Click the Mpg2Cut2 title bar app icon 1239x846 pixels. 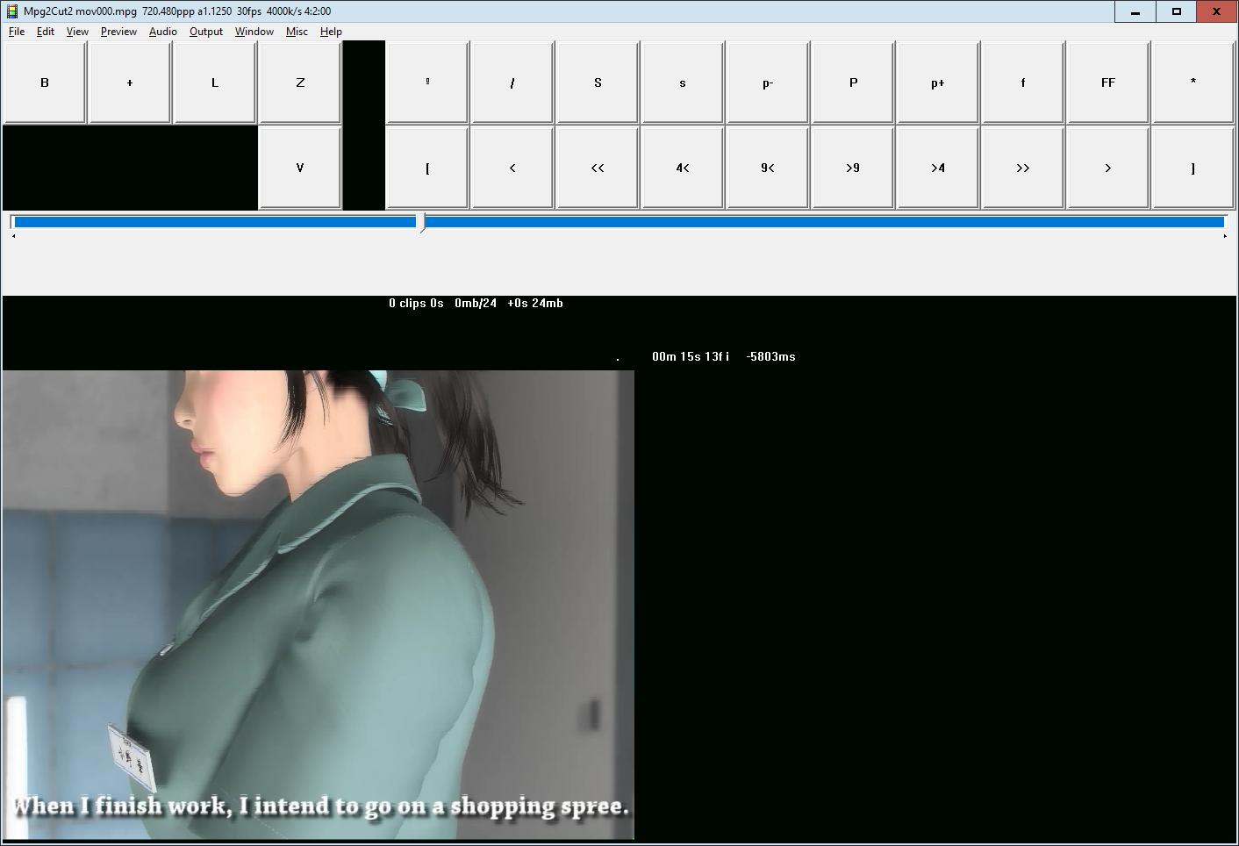12,11
